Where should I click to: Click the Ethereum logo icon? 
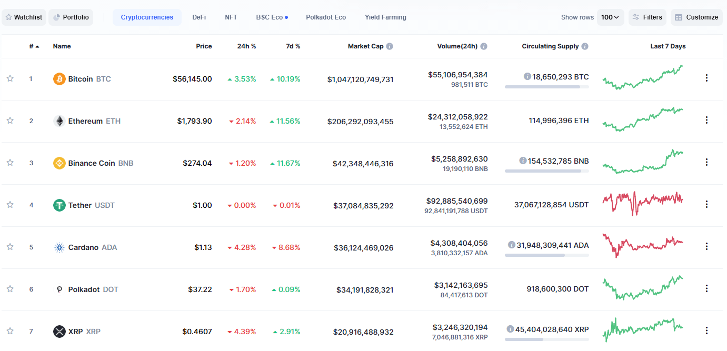(59, 121)
